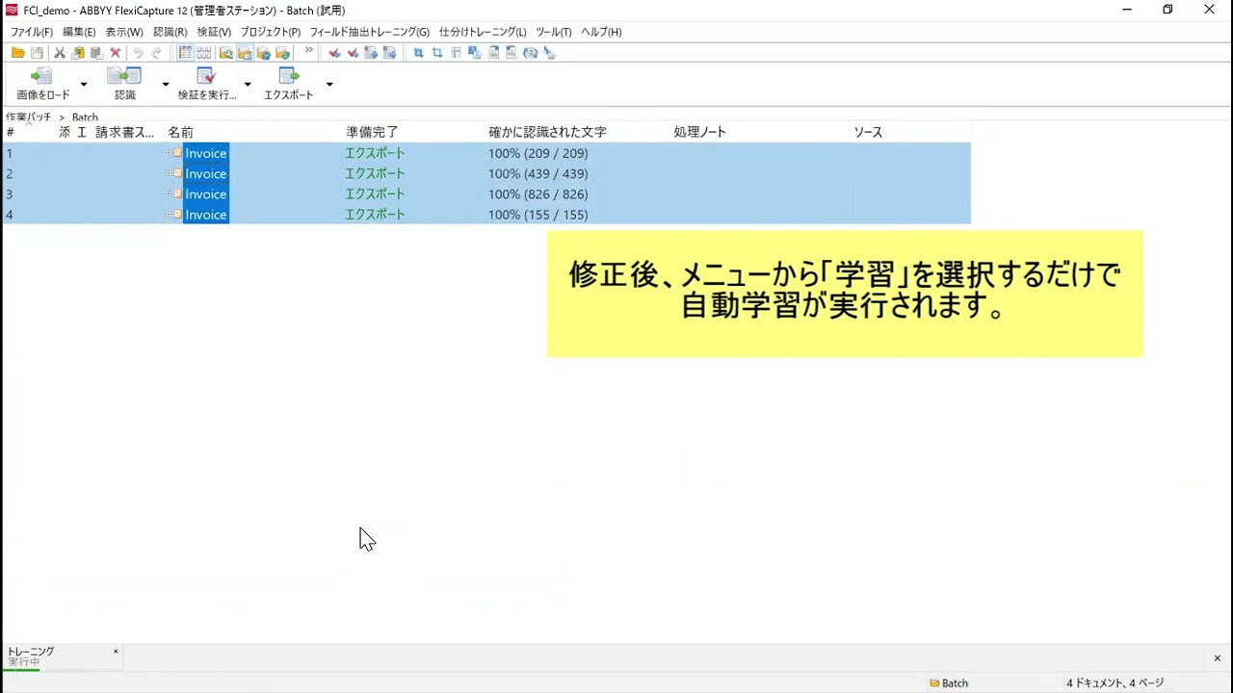1233x693 pixels.
Task: Open the 仕分けトレーニング(L) menu
Action: point(483,32)
